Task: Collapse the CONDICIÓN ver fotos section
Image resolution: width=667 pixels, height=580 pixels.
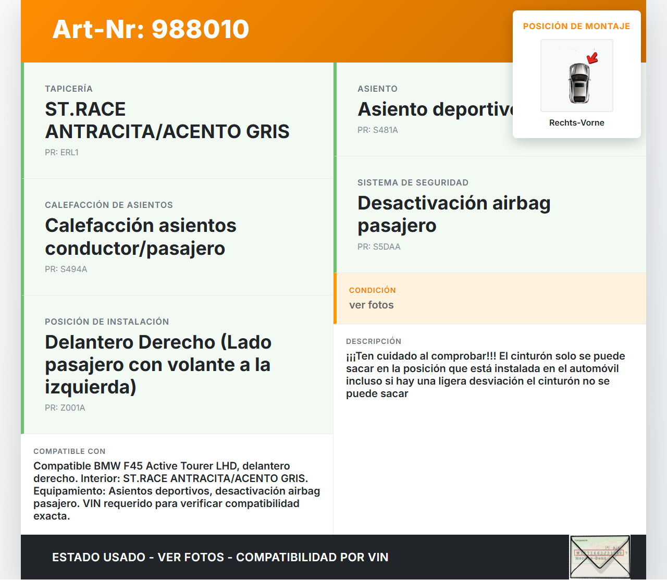Action: coord(373,290)
